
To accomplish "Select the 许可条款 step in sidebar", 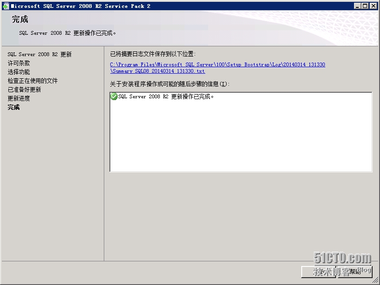I will (19, 63).
